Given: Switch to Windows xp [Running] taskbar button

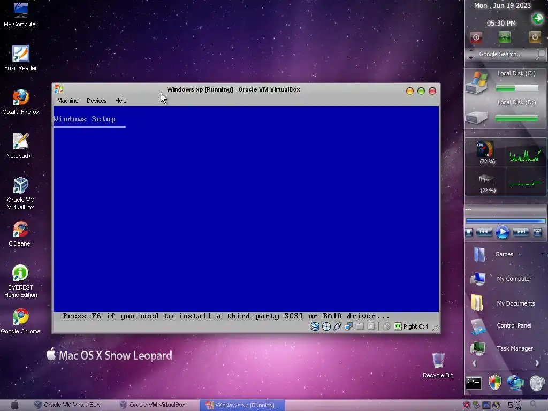Looking at the screenshot, I should [242, 405].
